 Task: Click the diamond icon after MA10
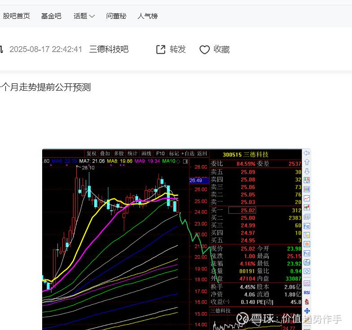(178, 161)
